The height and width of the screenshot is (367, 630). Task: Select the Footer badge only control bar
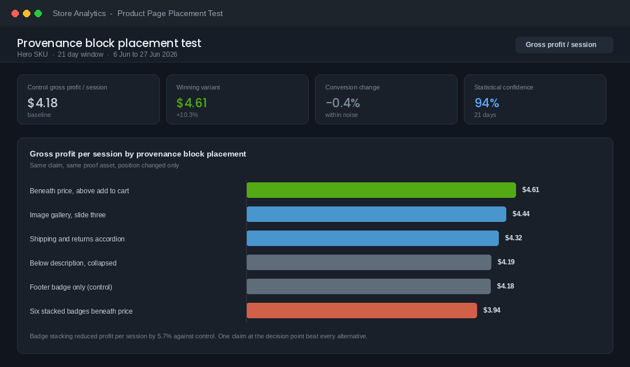point(369,287)
